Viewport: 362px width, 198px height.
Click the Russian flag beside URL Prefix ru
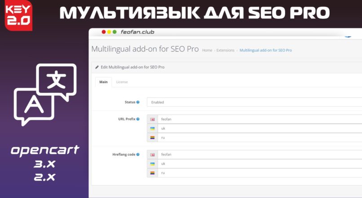tap(152, 138)
